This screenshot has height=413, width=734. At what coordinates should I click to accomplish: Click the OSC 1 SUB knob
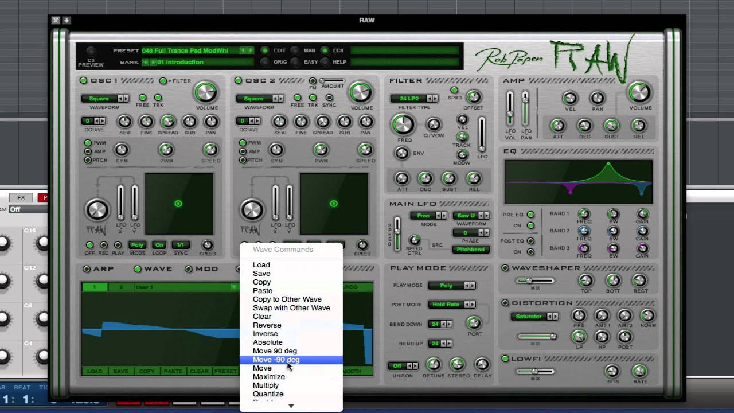(x=189, y=122)
